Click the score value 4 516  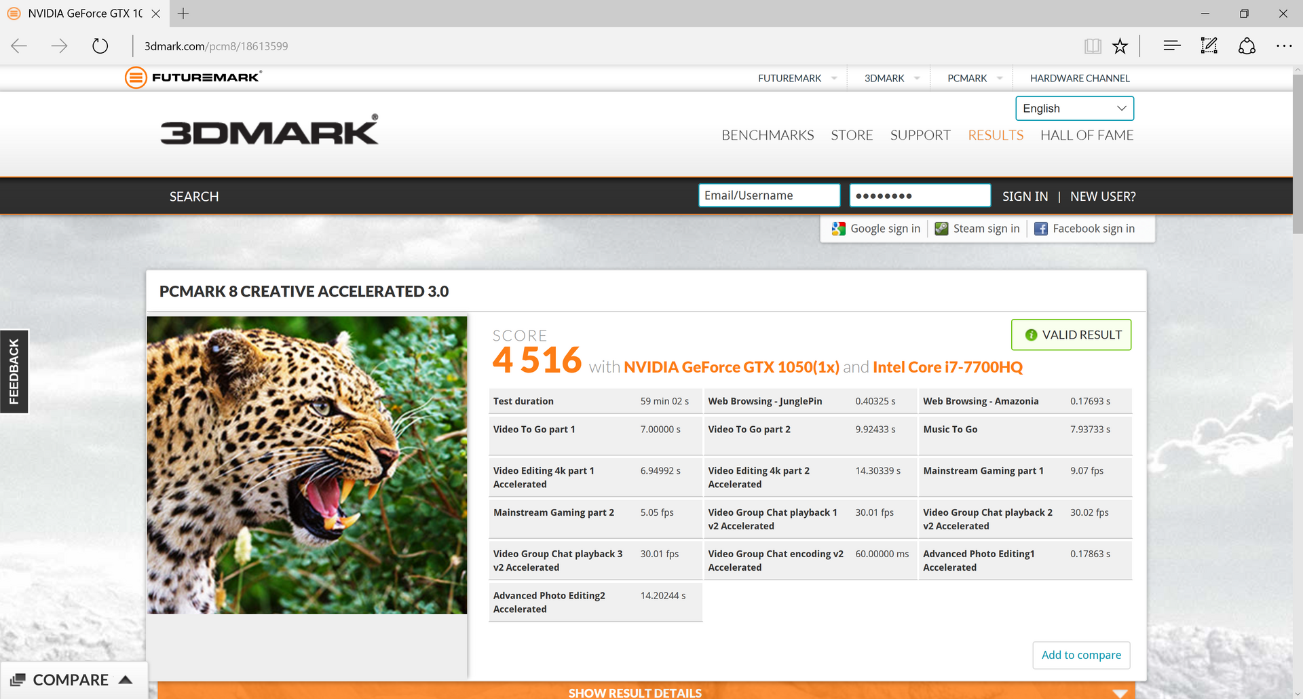click(x=537, y=360)
